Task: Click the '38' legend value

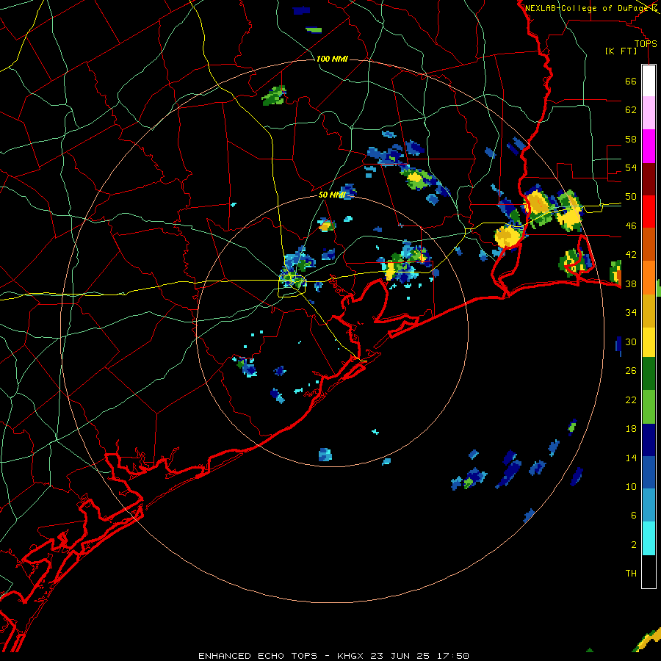Action: pos(631,283)
